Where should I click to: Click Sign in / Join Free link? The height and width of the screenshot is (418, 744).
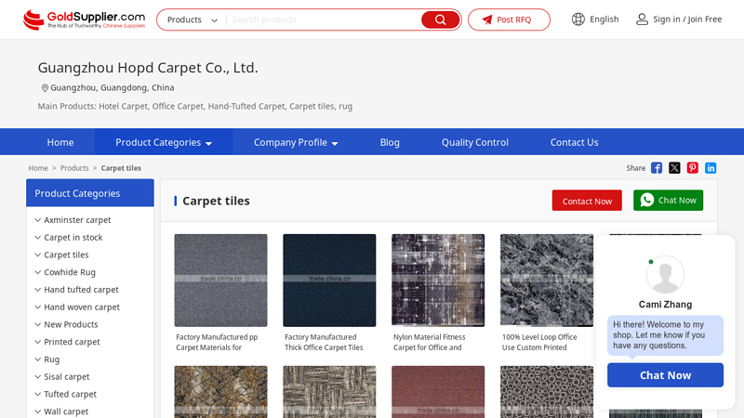click(x=687, y=20)
